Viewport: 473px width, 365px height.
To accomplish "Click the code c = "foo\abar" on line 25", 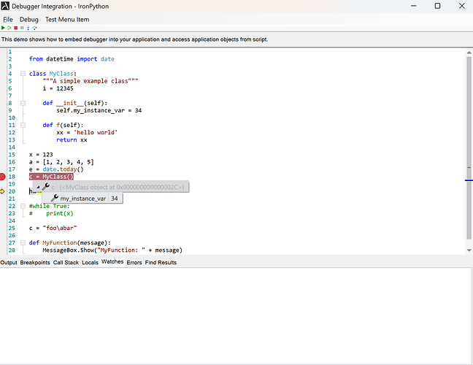I will pos(53,228).
